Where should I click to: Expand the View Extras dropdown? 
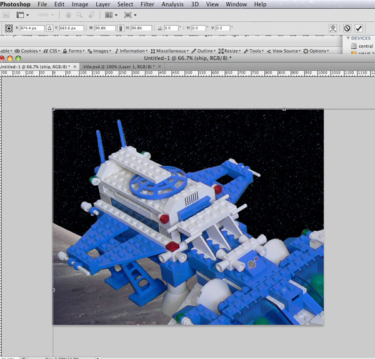(x=22, y=14)
